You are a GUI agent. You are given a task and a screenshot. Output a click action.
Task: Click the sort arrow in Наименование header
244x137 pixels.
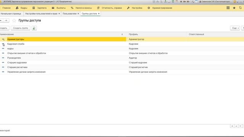coord(122,34)
